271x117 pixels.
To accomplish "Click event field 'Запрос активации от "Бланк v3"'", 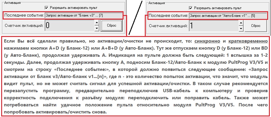I will click(84, 16).
